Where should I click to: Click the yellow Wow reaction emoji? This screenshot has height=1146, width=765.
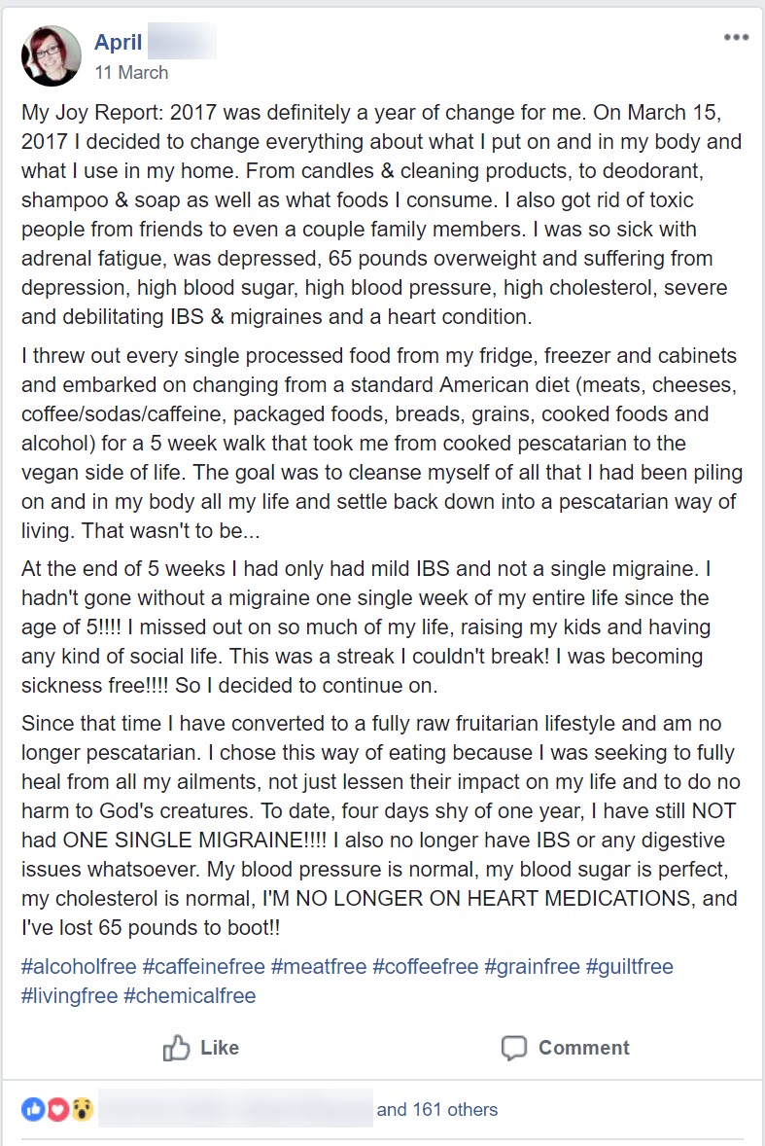point(82,1109)
